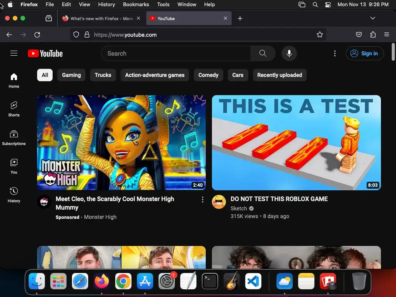
Task: Click the YouTube logo
Action: [x=45, y=53]
